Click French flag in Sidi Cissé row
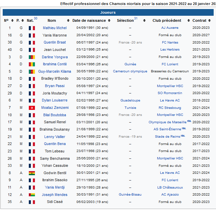Image resolution: width=216 pixels, height=210 pixels. pyautogui.click(x=32, y=202)
